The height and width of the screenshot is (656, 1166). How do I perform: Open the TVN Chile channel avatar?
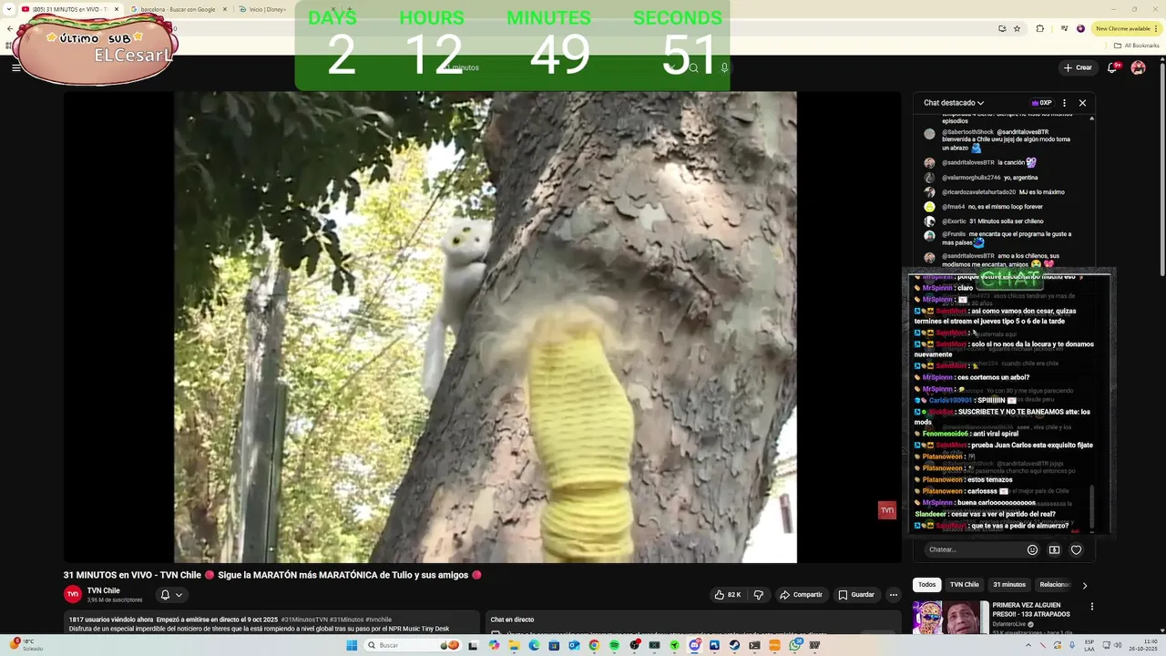point(73,594)
